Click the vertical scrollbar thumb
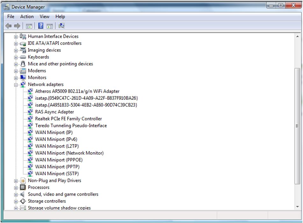Viewport: 303px width, 223px height. [297, 126]
